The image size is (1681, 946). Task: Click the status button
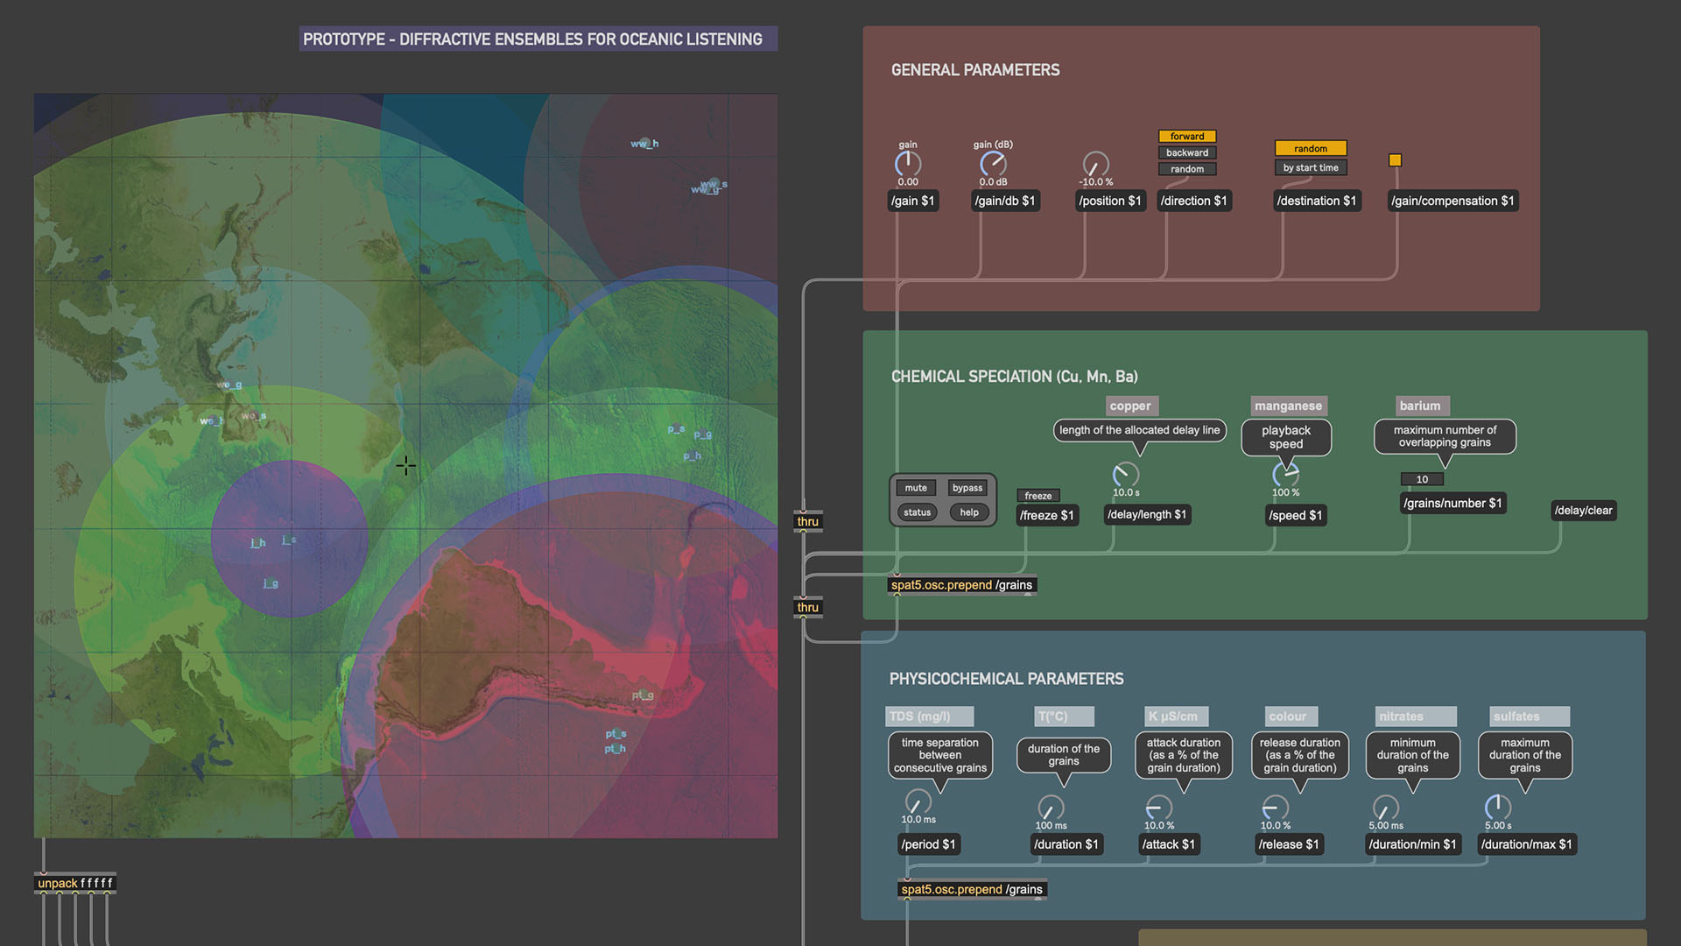(x=917, y=512)
